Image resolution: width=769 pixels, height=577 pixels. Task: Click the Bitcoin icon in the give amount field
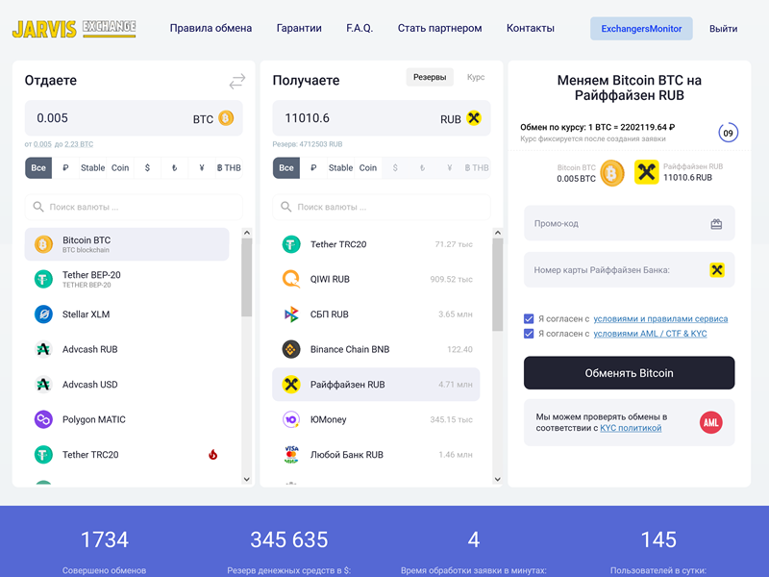point(226,118)
